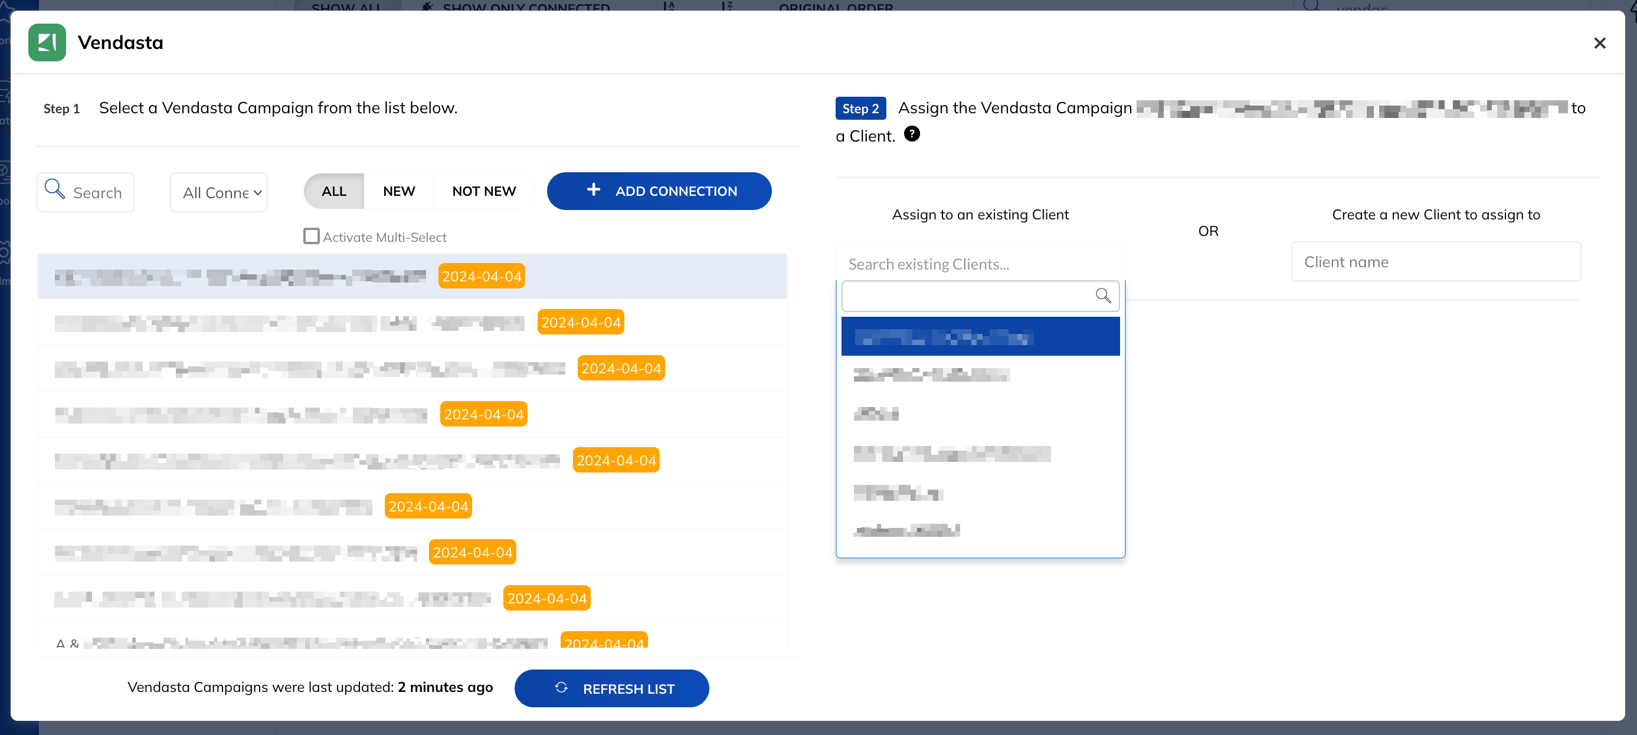Click the plus icon in Add Connection
The image size is (1637, 735).
pos(594,189)
